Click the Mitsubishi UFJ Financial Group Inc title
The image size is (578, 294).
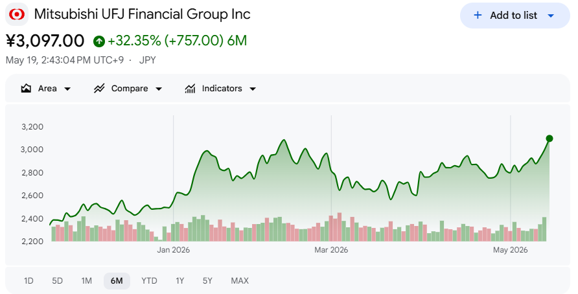143,14
